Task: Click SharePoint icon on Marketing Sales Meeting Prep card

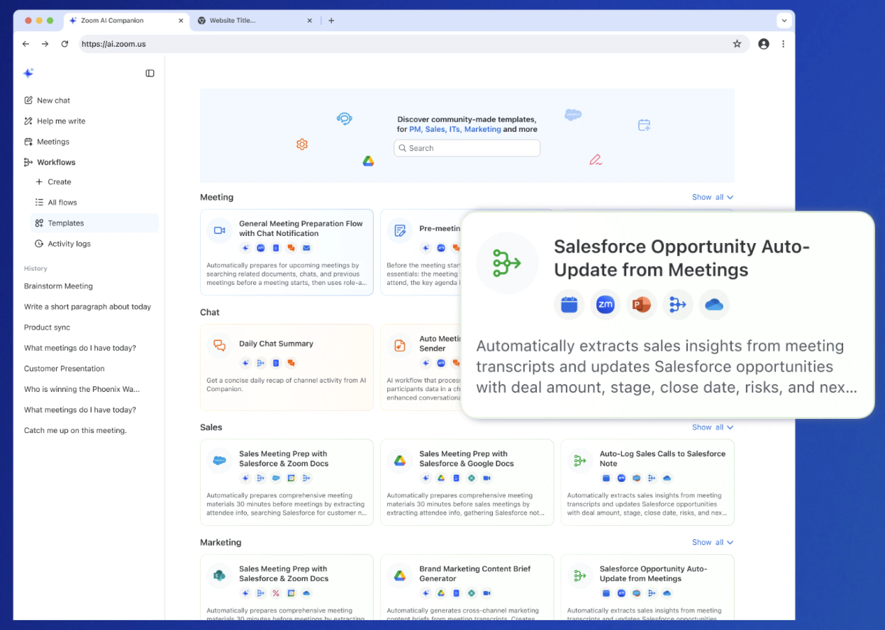Action: pos(219,575)
